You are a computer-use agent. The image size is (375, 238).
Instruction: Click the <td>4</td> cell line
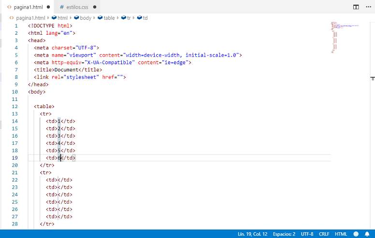coord(60,143)
